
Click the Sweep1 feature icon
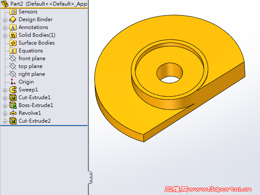point(13,90)
